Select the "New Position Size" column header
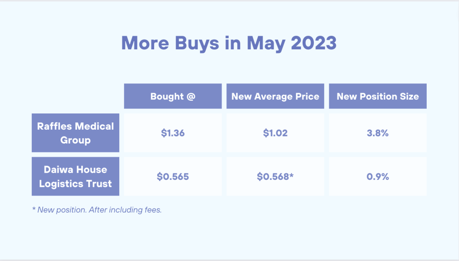459x261 pixels. [x=377, y=96]
